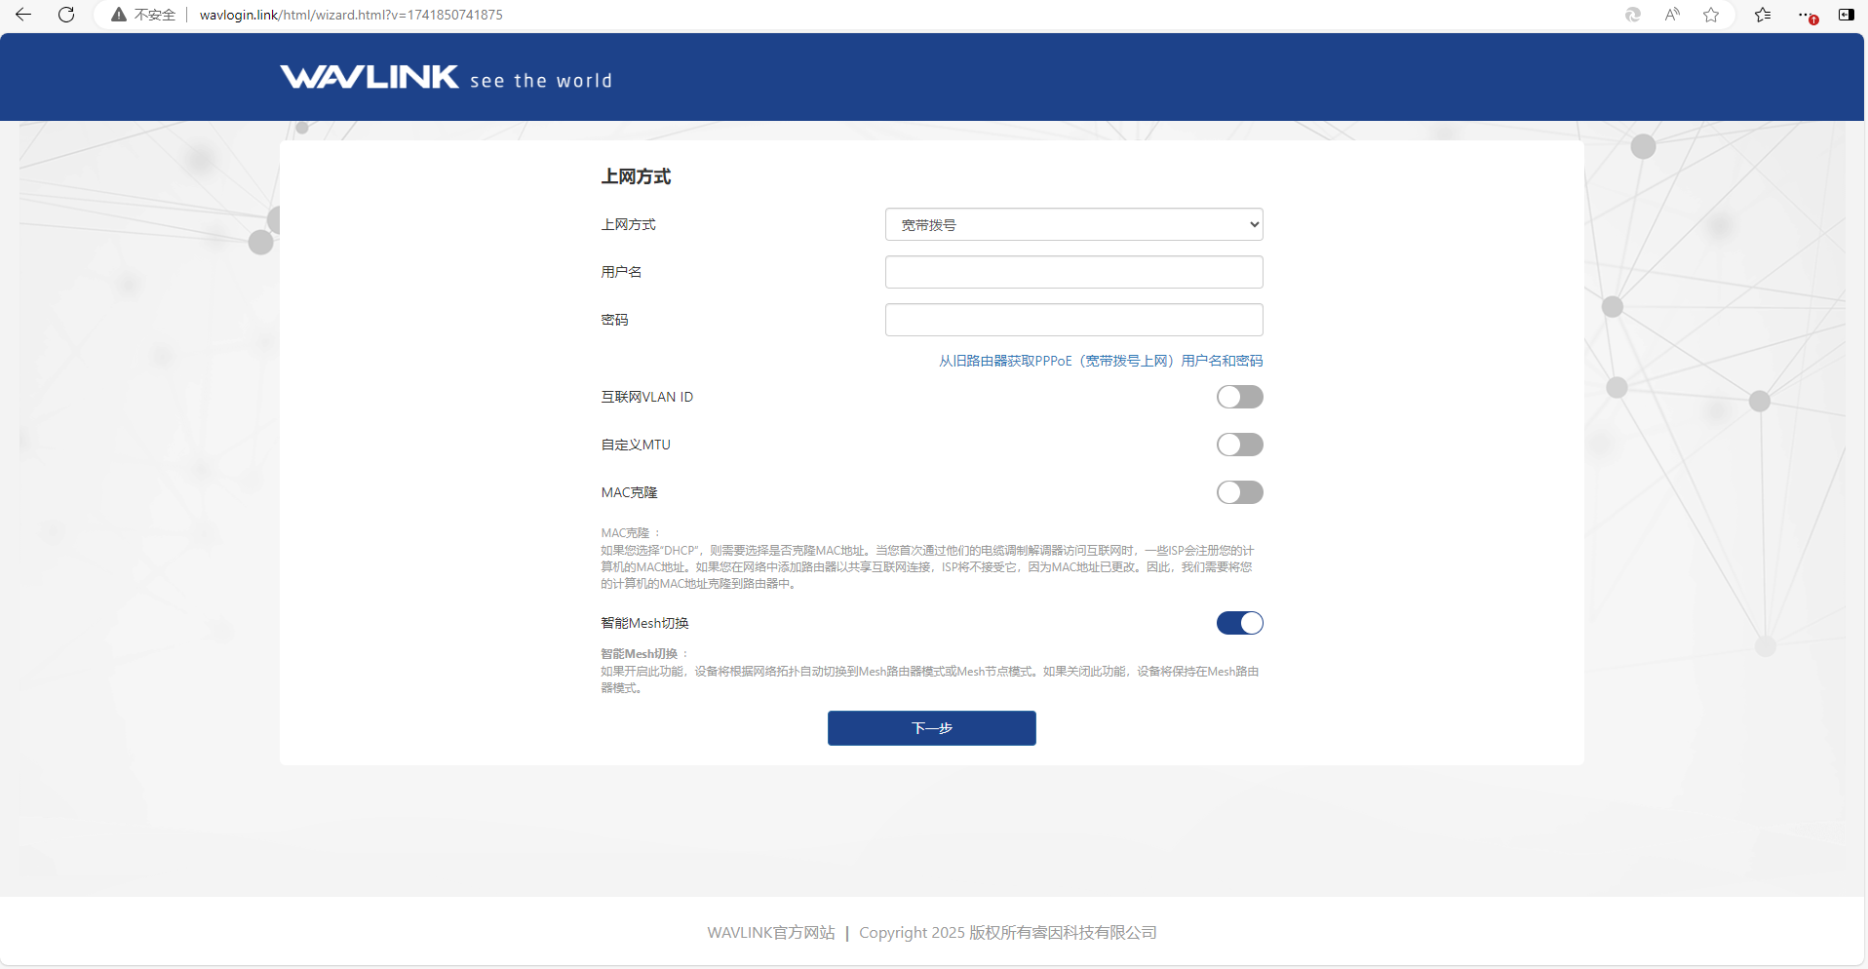Click the 不安全 security warning badge

142,15
